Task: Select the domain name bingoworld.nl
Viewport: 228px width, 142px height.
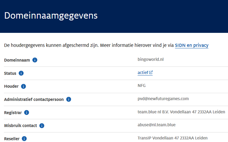Action: (x=151, y=59)
